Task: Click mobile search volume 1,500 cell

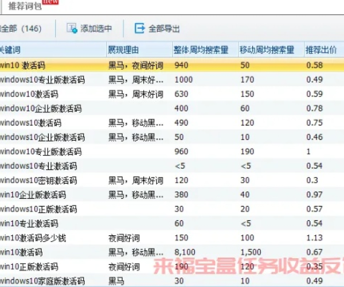Action: 251,253
